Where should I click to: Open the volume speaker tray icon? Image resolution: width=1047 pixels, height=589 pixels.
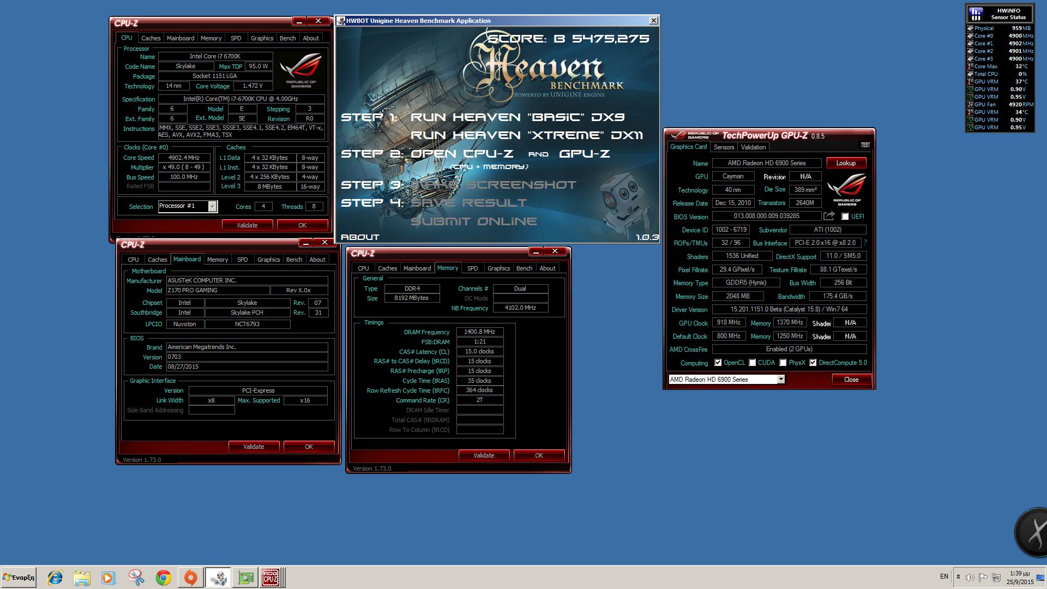click(970, 577)
